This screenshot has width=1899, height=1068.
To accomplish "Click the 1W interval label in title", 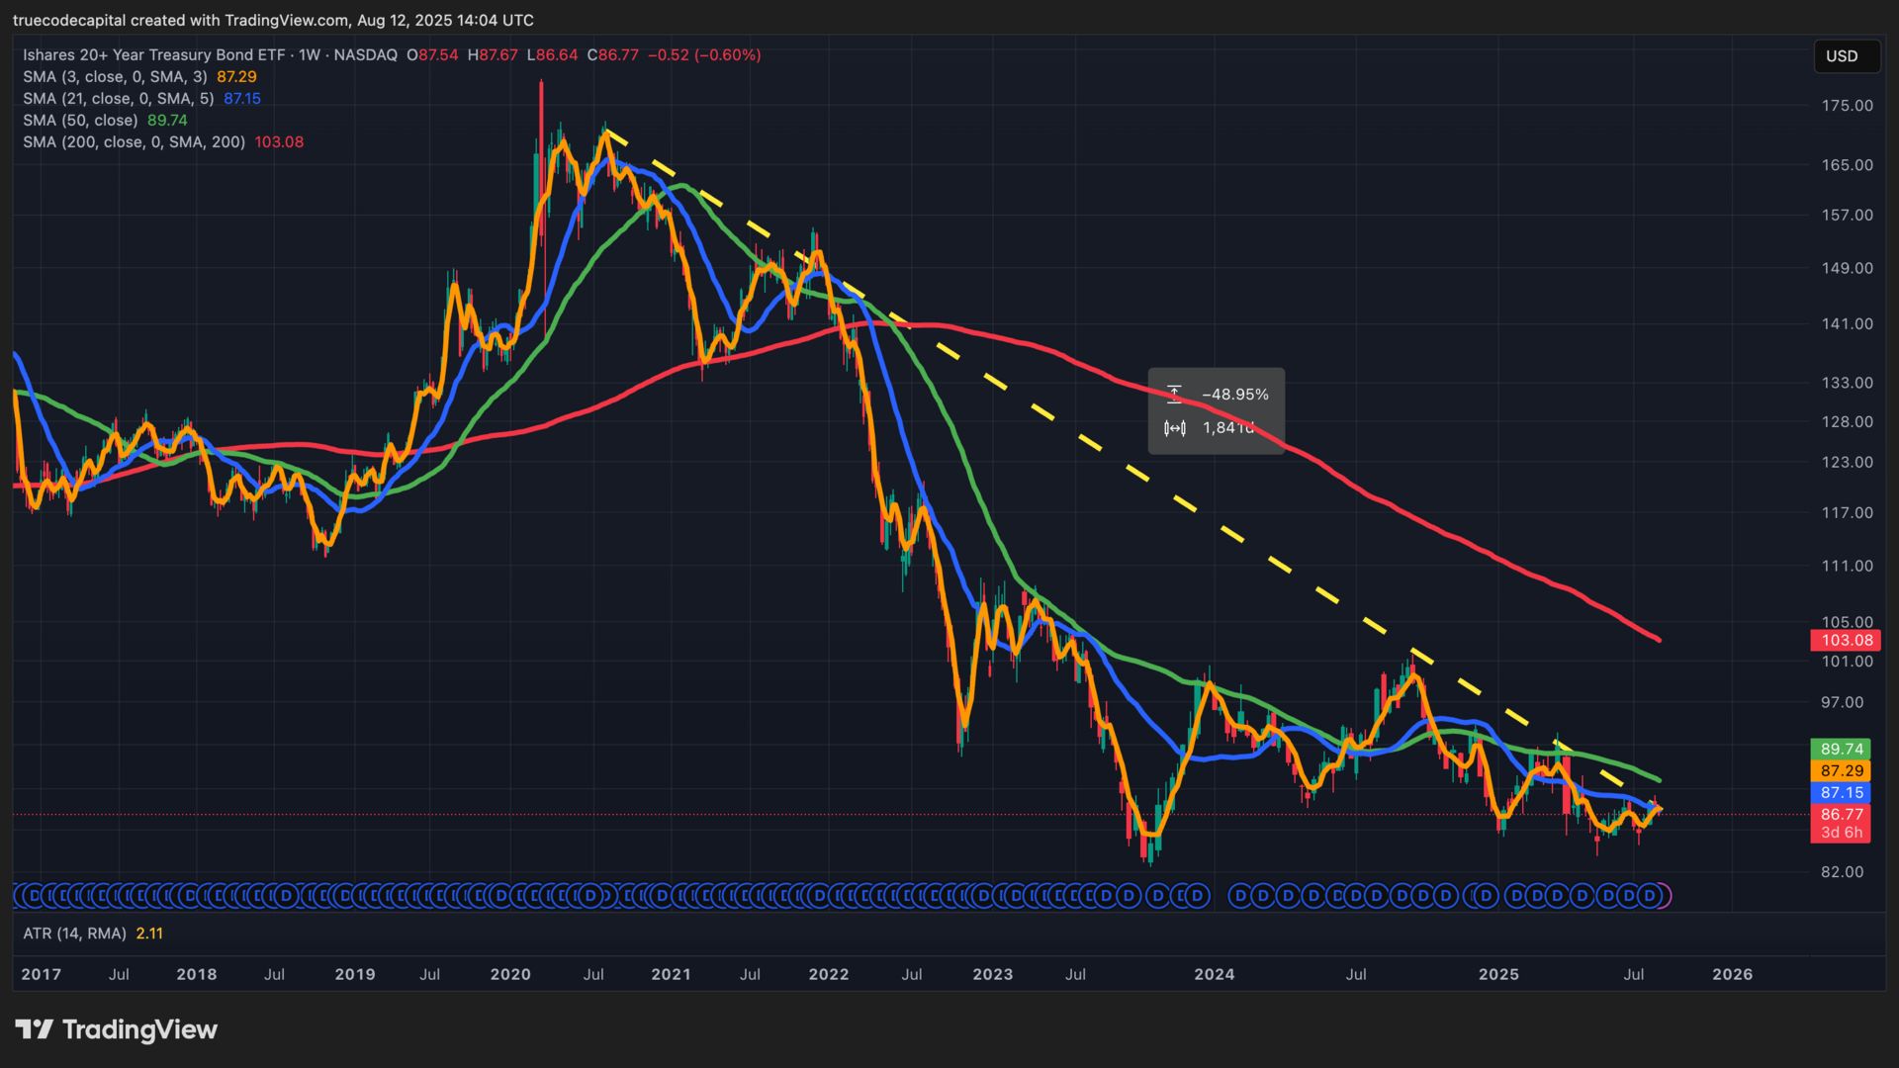I will coord(310,55).
